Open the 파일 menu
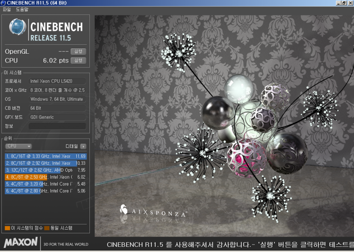 [7, 9]
